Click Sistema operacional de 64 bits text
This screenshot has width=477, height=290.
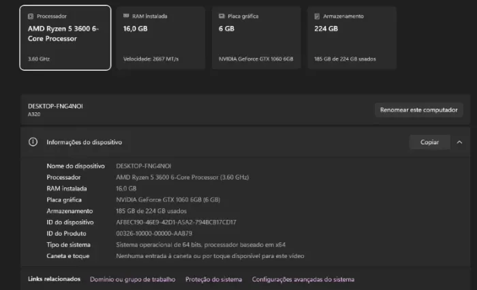pos(201,244)
